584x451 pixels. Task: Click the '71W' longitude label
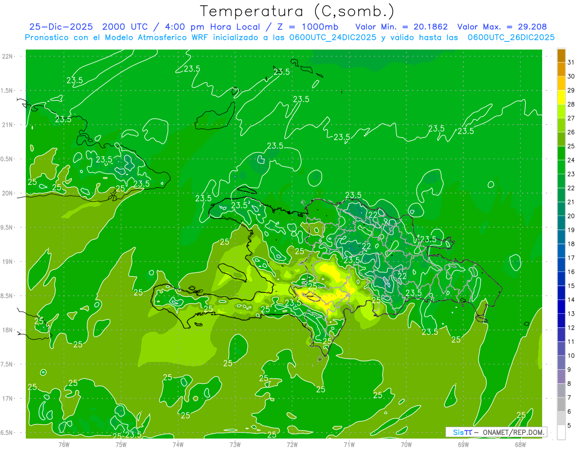pos(349,444)
